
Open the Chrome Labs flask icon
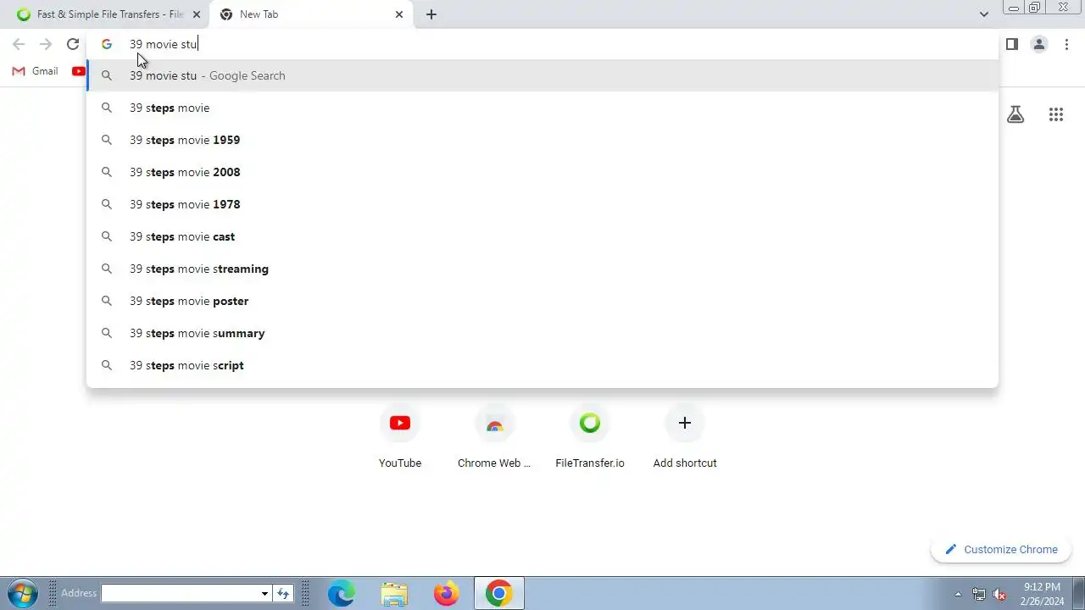coord(1015,114)
